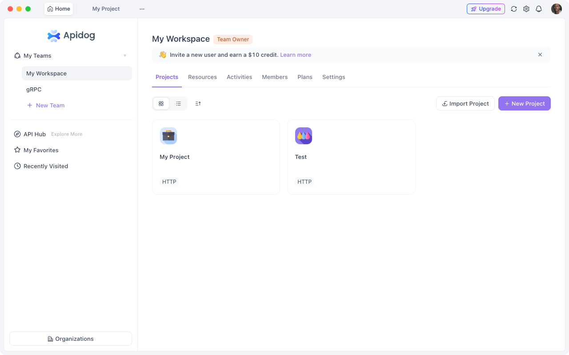Select gRPC team in sidebar
This screenshot has height=355, width=569.
[x=34, y=89]
